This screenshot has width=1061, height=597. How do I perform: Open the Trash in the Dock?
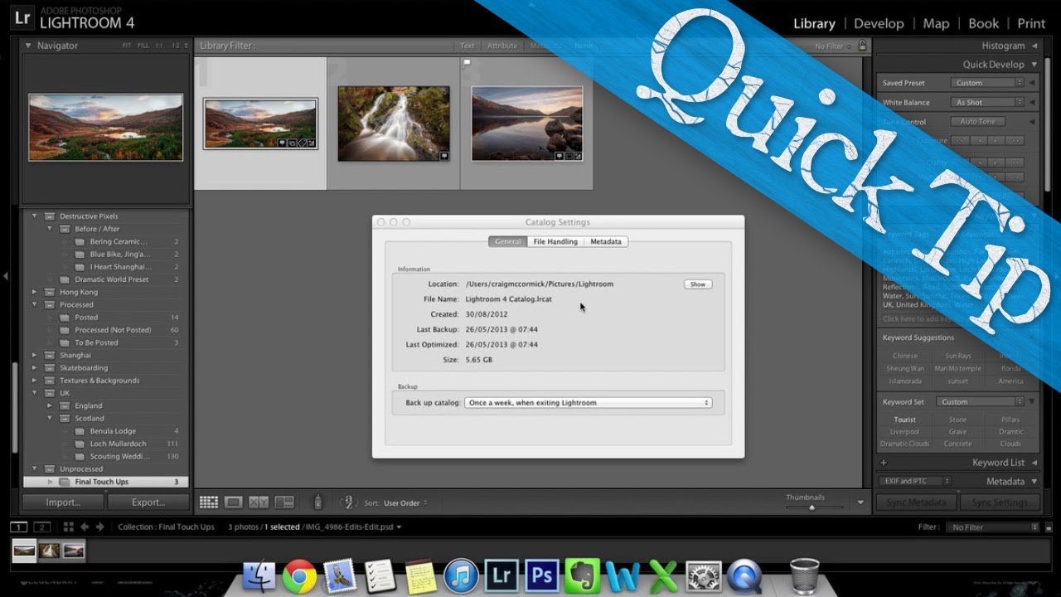[x=804, y=576]
